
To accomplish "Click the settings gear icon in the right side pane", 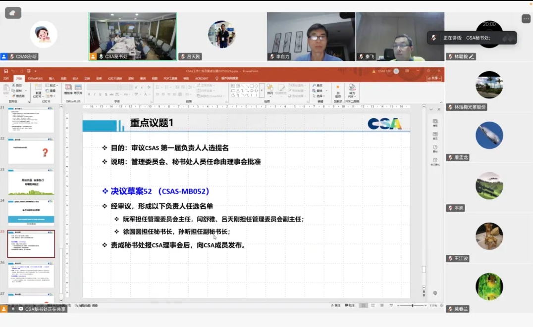I will coord(435,293).
